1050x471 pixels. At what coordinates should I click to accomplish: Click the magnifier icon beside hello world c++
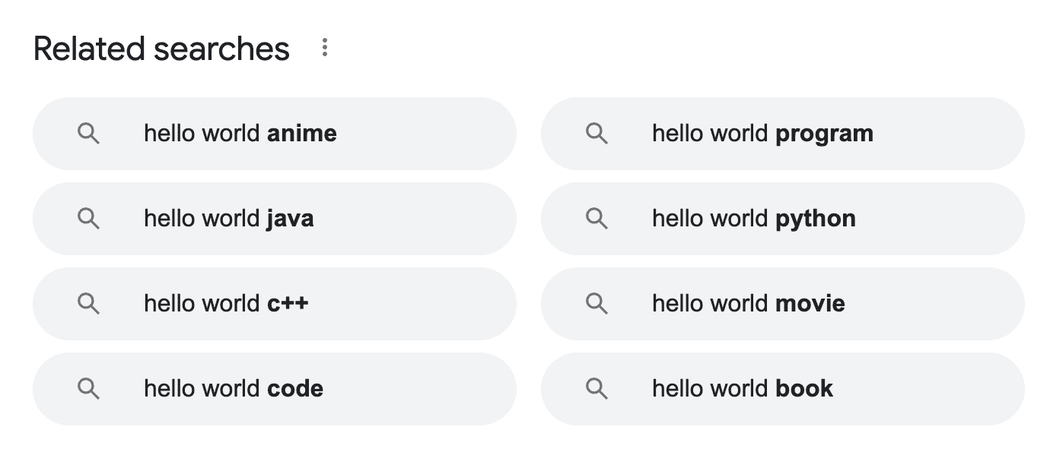tap(89, 305)
